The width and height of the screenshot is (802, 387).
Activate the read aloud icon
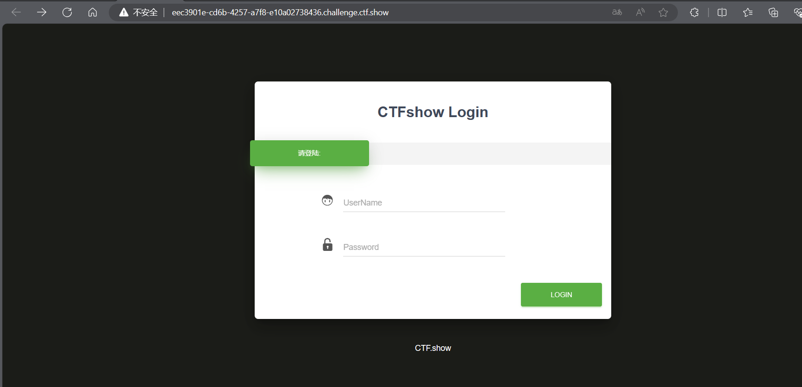[x=640, y=12]
